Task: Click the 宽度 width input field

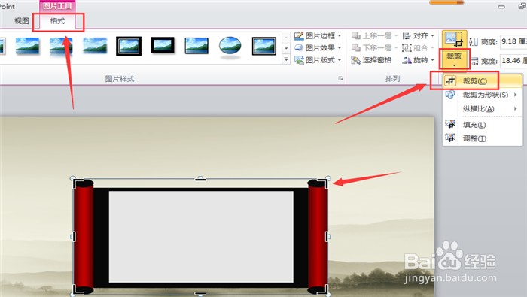Action: (513, 61)
